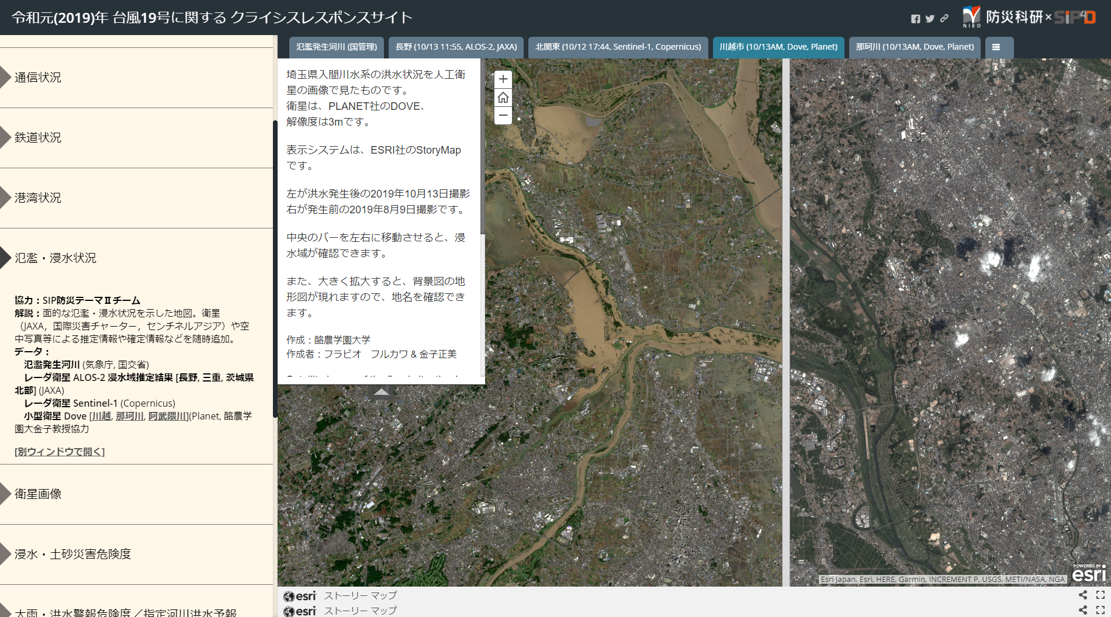The height and width of the screenshot is (617, 1111).
Task: Click the Powered by Esri logo
Action: click(x=1089, y=573)
